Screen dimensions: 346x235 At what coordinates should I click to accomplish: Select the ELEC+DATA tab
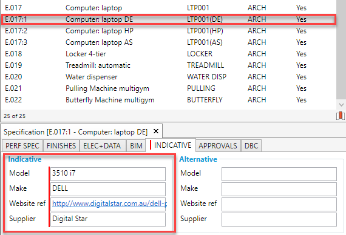(x=102, y=145)
